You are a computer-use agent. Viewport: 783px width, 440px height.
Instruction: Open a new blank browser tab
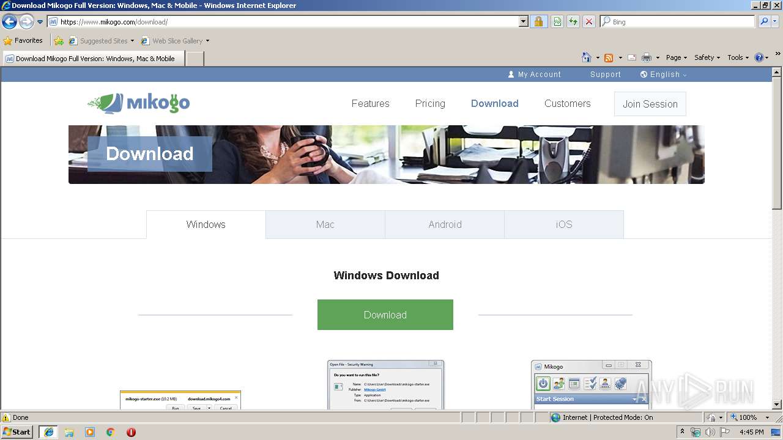pyautogui.click(x=195, y=59)
